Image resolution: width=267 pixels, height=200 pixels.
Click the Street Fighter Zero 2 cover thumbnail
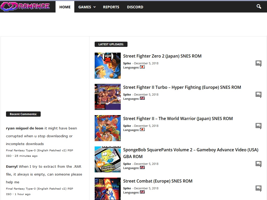108,66
